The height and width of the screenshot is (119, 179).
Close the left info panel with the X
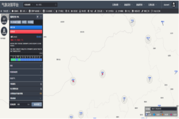(x=41, y=17)
